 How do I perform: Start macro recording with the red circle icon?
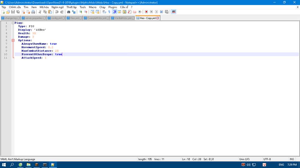[x=146, y=12]
